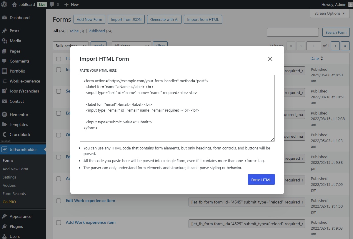Open the Screen Options dropdown
The height and width of the screenshot is (239, 353).
click(329, 13)
